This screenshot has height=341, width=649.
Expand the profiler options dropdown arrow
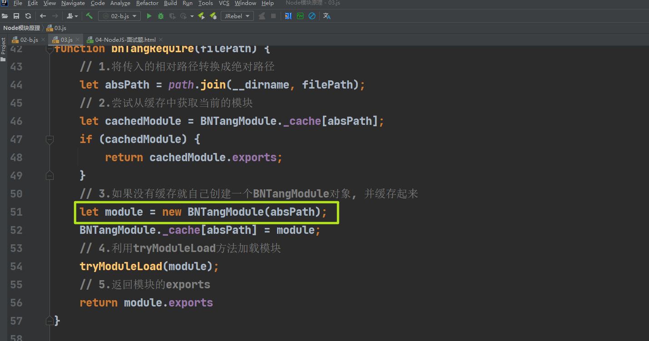[192, 16]
